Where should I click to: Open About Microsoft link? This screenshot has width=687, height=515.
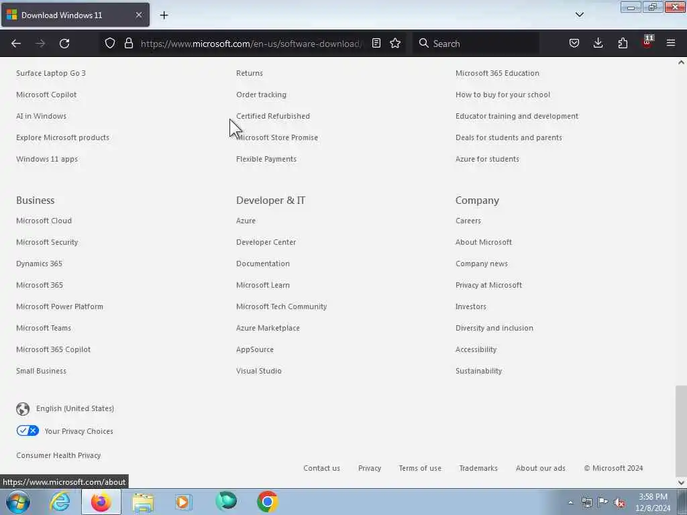pyautogui.click(x=484, y=242)
